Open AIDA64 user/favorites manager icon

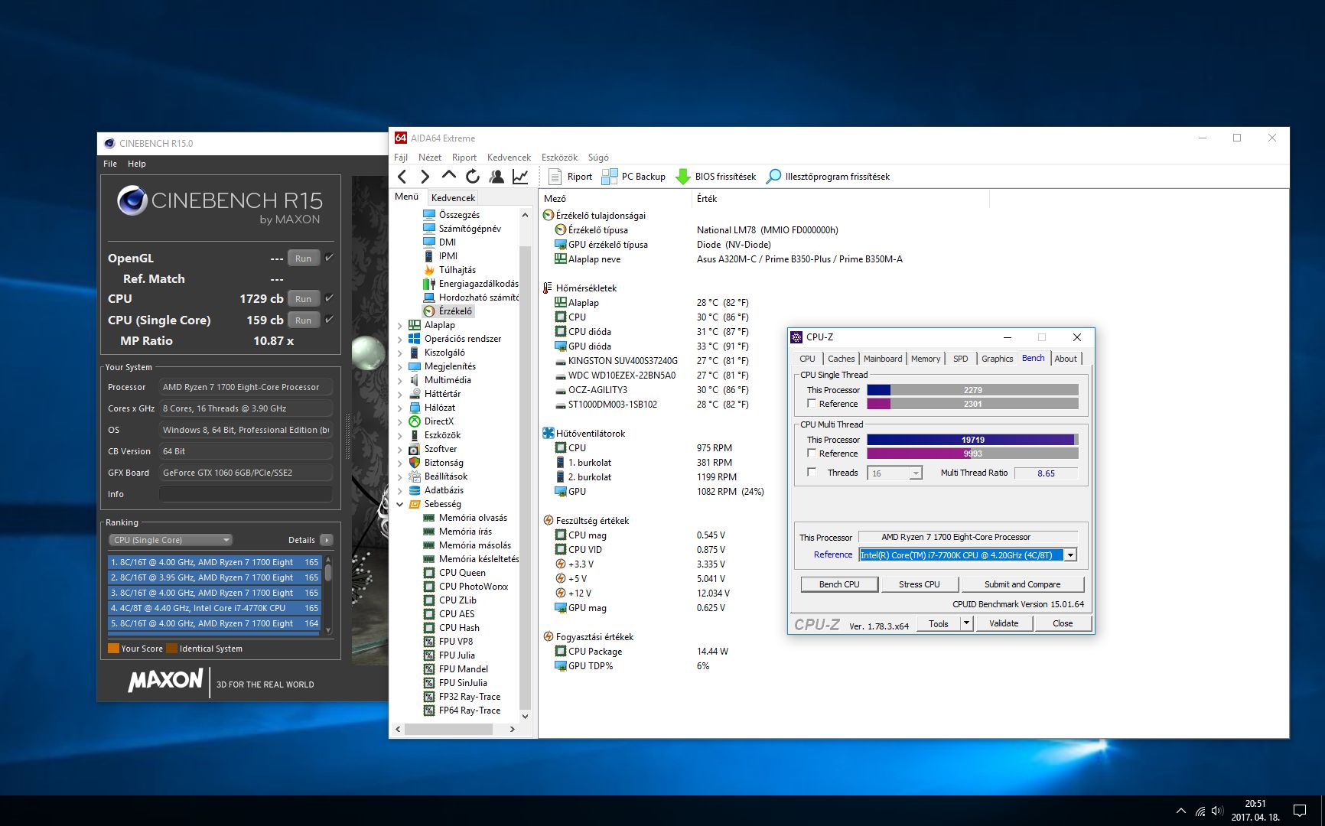tap(496, 177)
